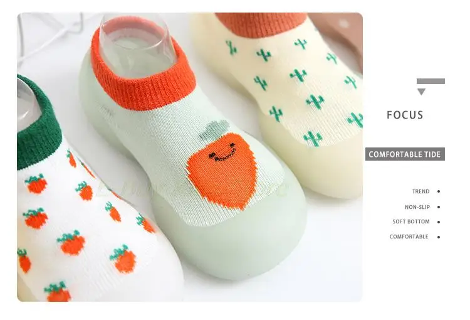Choose the SOFT BOTTOM label
This screenshot has width=470, height=320.
point(411,221)
